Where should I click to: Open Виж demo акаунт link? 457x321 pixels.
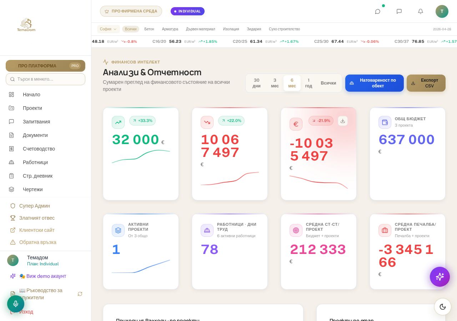(x=42, y=276)
